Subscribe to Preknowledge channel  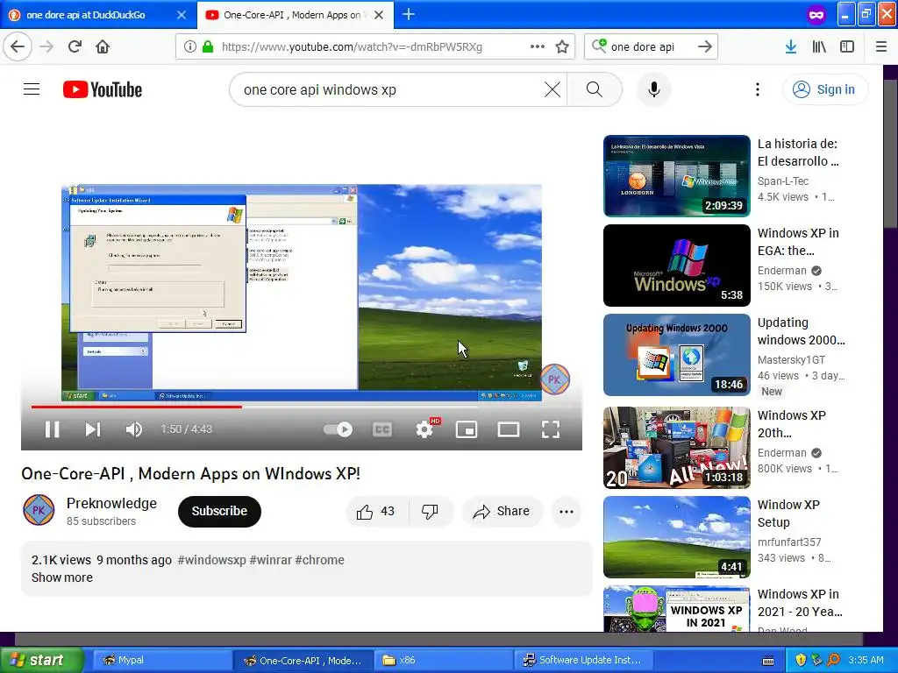click(219, 512)
